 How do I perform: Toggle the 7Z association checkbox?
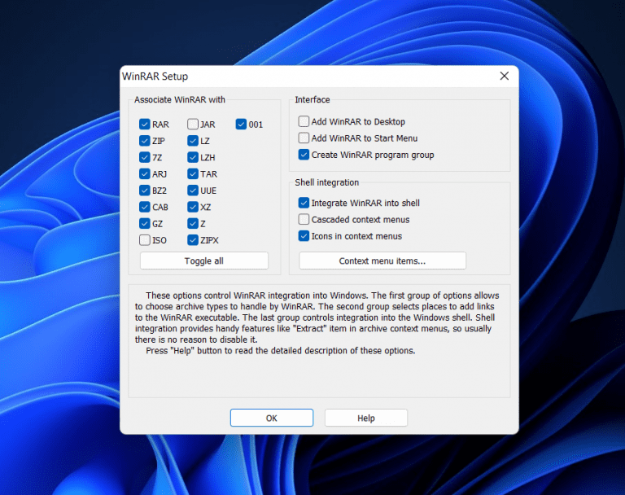tap(145, 157)
